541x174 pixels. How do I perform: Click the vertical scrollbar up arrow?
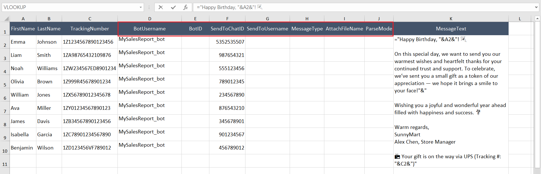click(537, 19)
